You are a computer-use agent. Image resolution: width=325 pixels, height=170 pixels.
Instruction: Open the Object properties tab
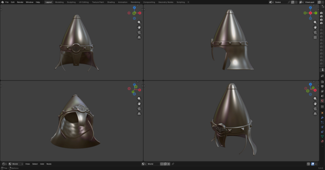point(322,113)
